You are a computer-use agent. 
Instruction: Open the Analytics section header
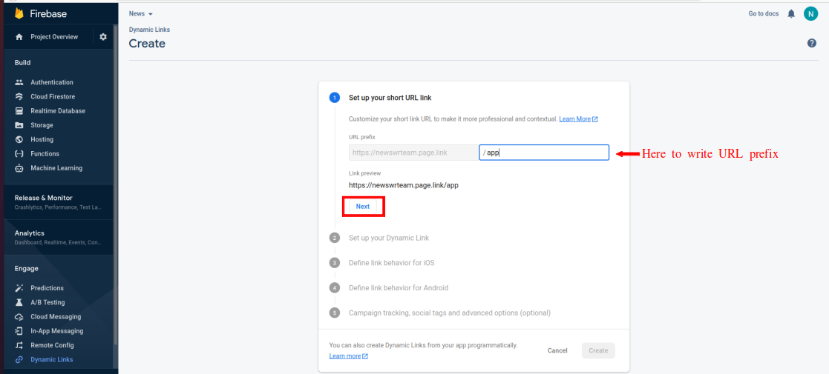pyautogui.click(x=30, y=233)
